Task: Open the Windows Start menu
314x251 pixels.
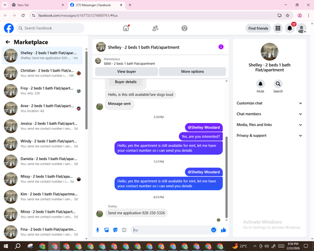Action: tap(6, 246)
